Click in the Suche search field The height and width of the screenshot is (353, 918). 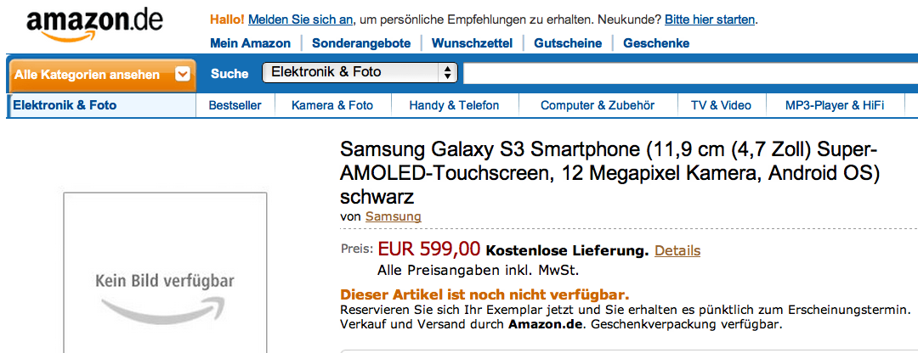pyautogui.click(x=690, y=73)
